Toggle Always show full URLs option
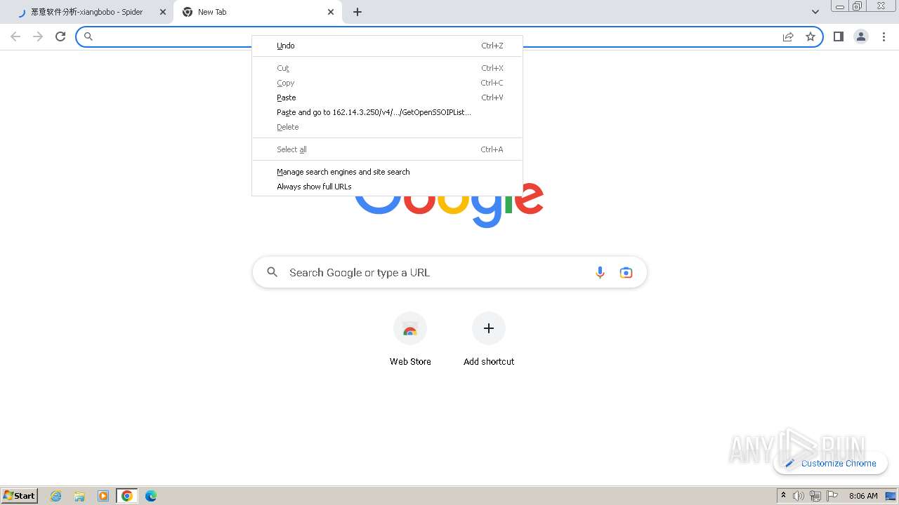This screenshot has width=899, height=505. [387, 187]
